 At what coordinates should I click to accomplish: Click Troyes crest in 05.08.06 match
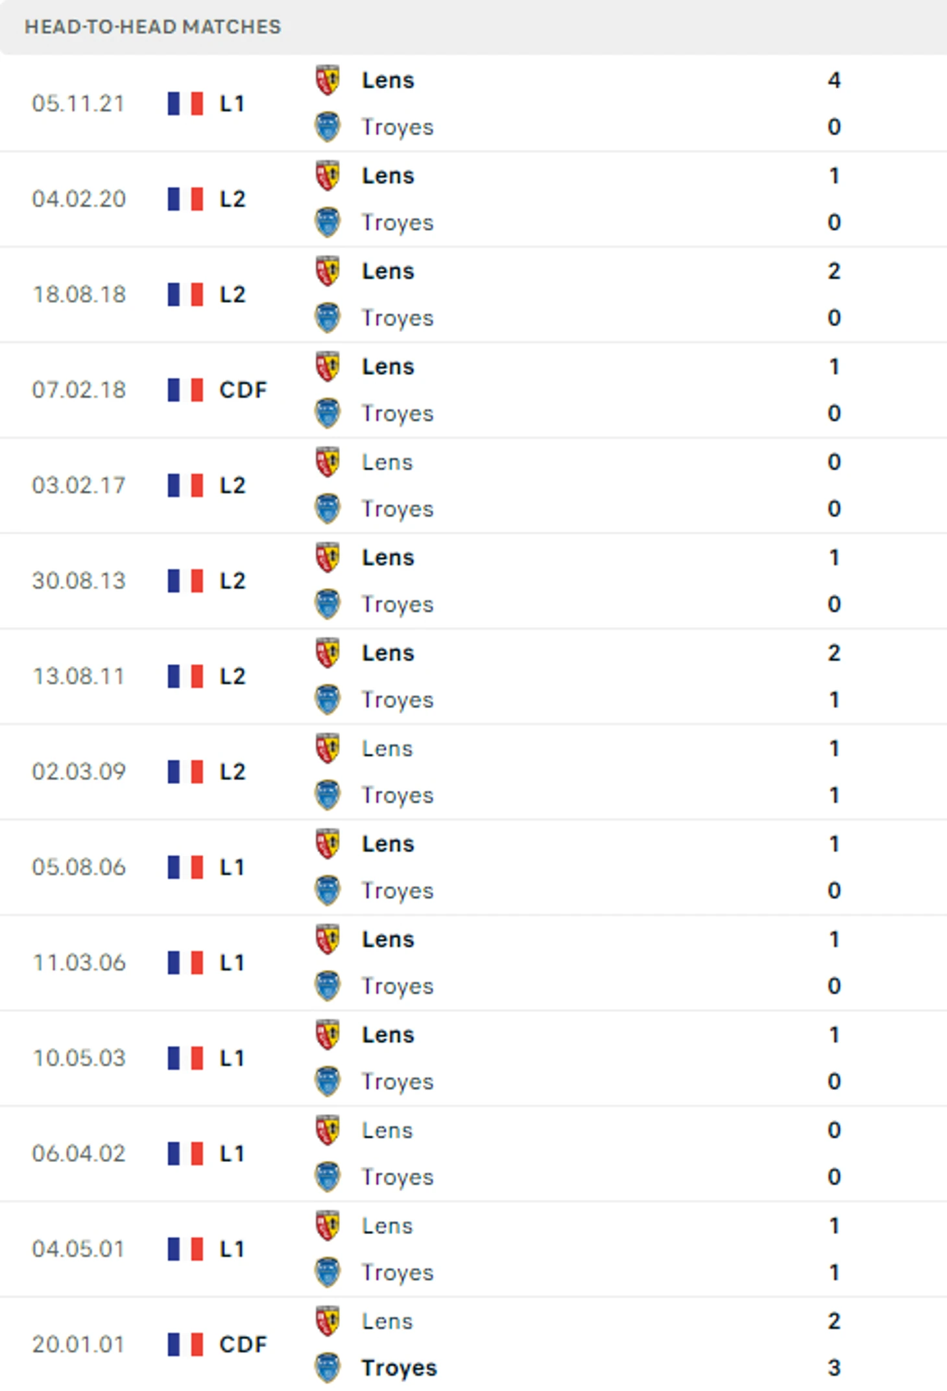click(x=328, y=891)
